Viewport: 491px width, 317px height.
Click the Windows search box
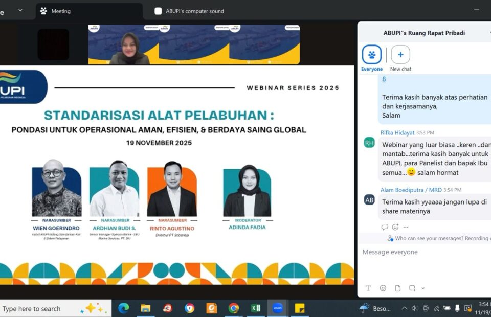[55, 309]
